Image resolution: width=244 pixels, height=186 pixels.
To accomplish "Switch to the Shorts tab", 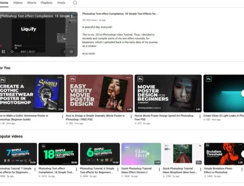I will point(31,3).
